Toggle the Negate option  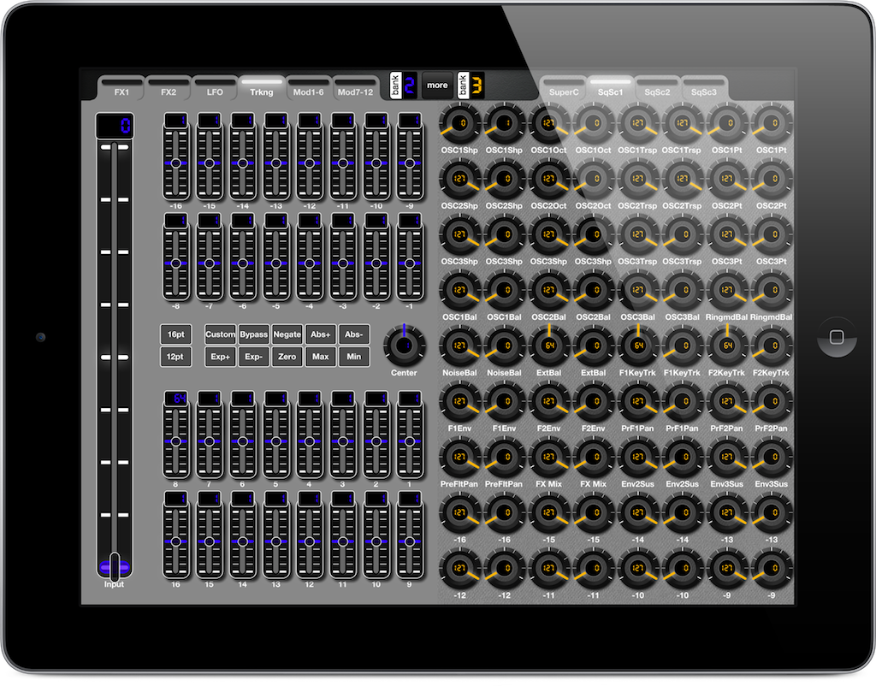[287, 334]
